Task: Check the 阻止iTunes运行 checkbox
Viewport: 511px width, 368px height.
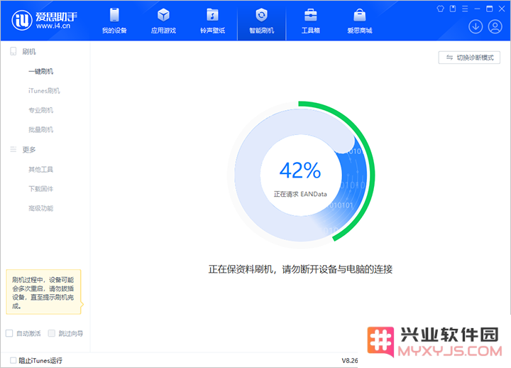Action: (13, 360)
